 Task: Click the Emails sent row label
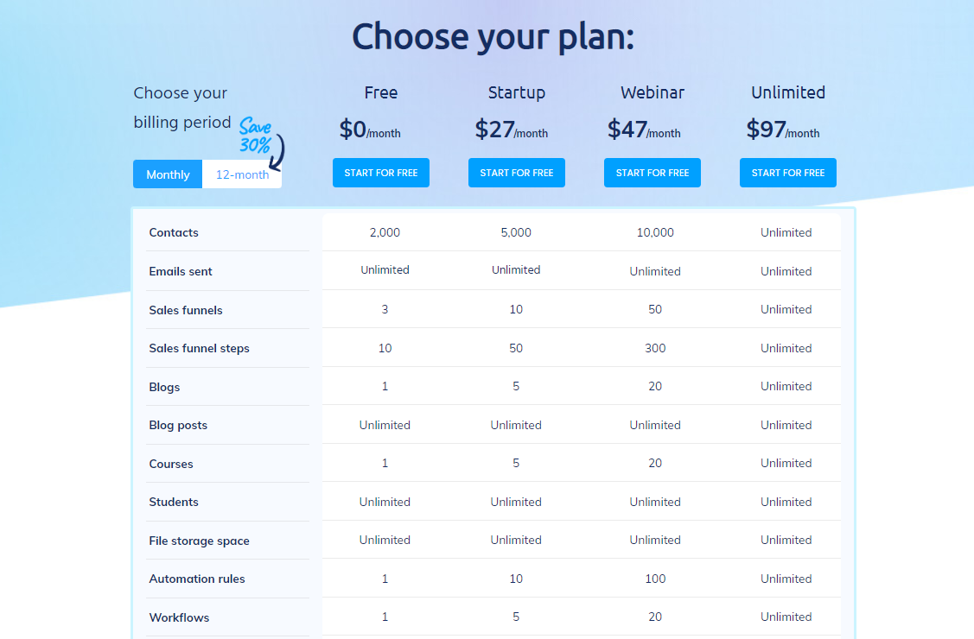181,270
